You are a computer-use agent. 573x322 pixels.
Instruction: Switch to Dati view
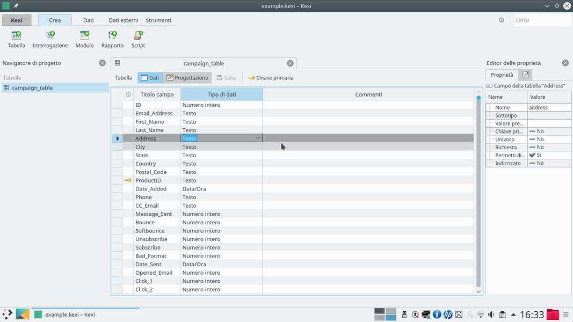point(150,78)
